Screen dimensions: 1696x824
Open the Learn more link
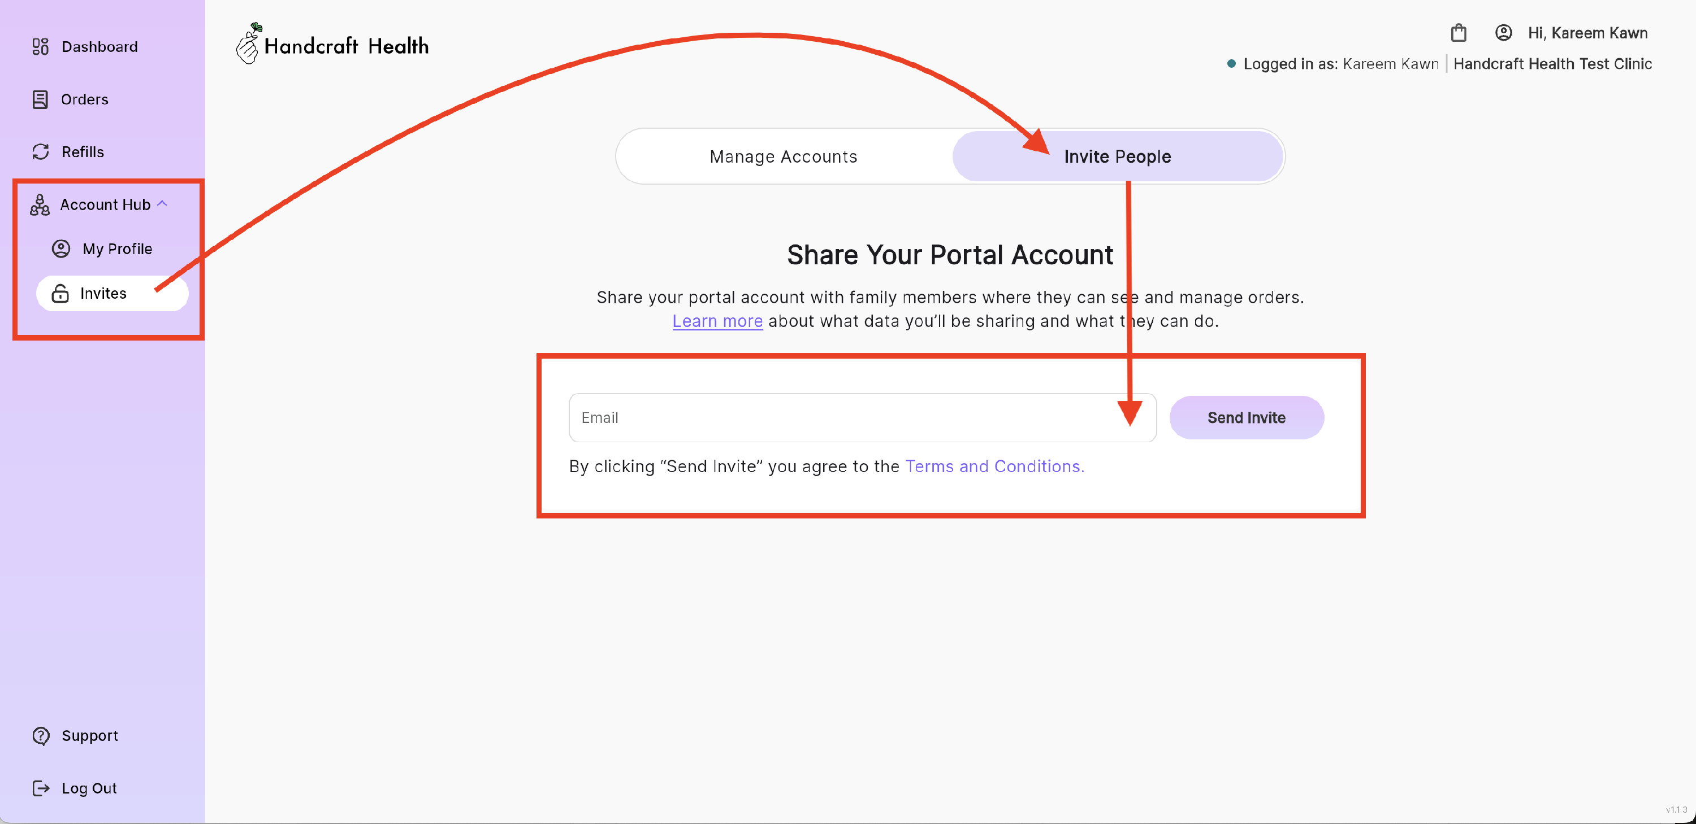717,321
